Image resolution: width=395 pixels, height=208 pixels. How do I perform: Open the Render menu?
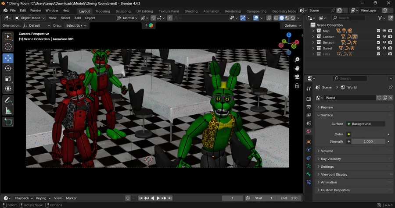tap(36, 10)
